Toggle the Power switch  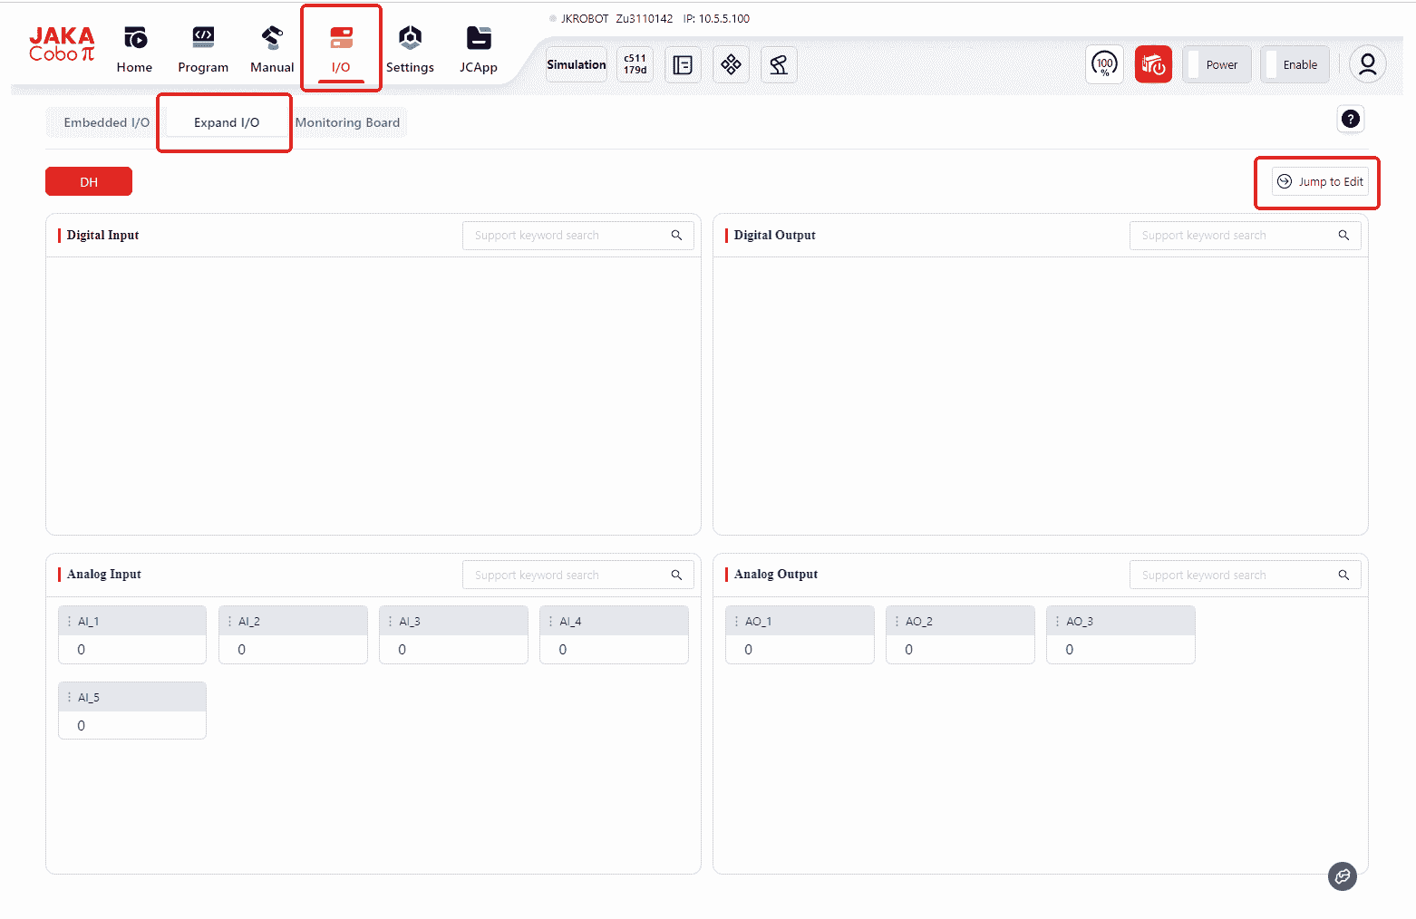tap(1217, 64)
